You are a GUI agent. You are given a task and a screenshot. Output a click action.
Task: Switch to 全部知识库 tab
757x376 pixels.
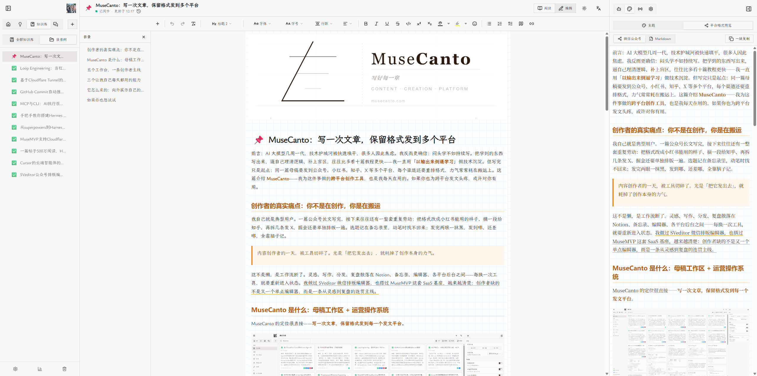(21, 40)
